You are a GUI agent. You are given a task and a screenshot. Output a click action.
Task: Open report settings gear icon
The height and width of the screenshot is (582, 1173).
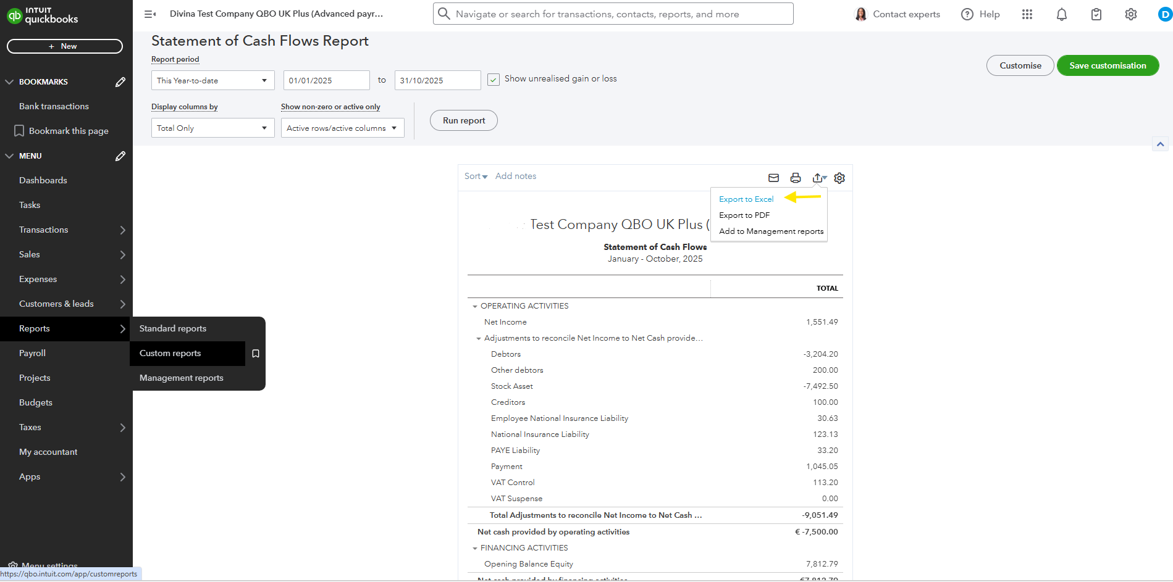839,178
